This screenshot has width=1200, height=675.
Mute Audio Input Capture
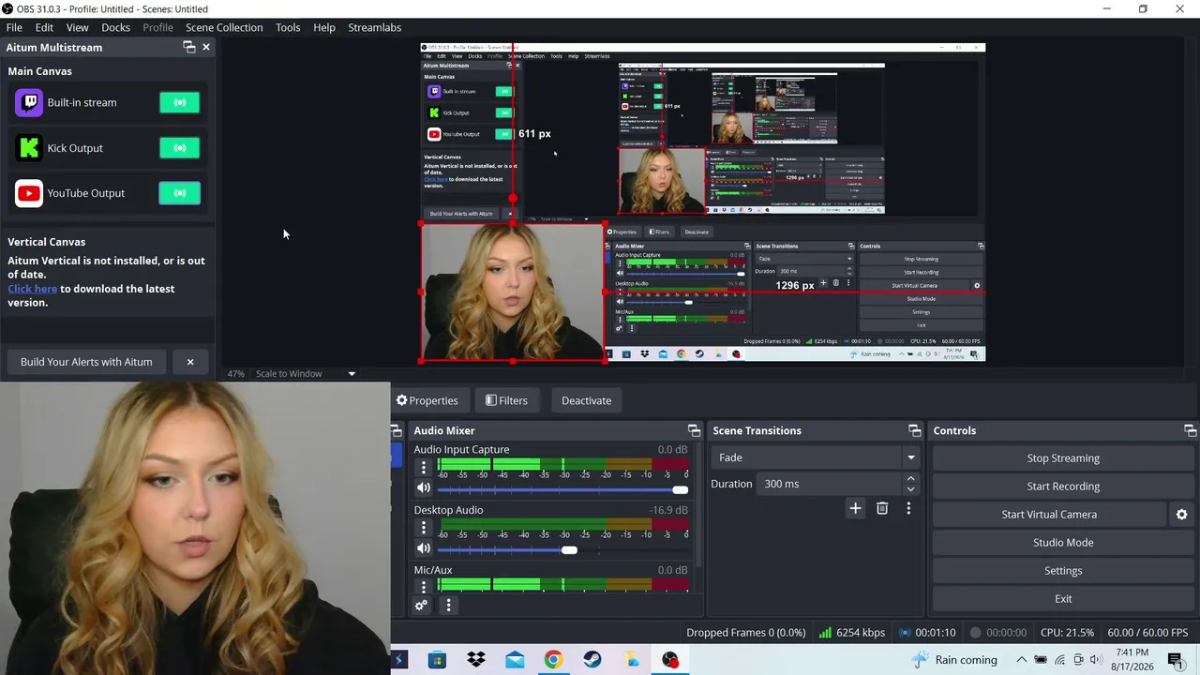[x=424, y=488]
